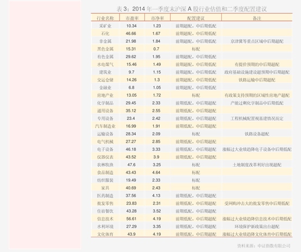
Task: Select the note '产能过剩化学制品中后期低配'
Action: click(257, 103)
